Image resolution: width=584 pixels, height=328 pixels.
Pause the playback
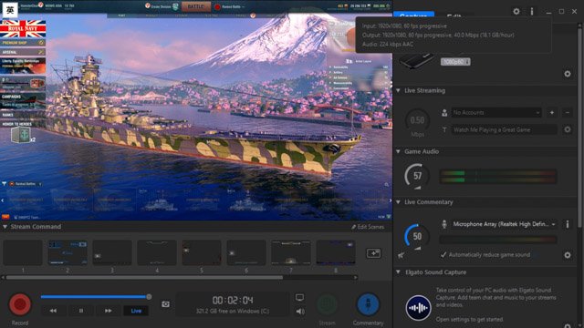81,311
